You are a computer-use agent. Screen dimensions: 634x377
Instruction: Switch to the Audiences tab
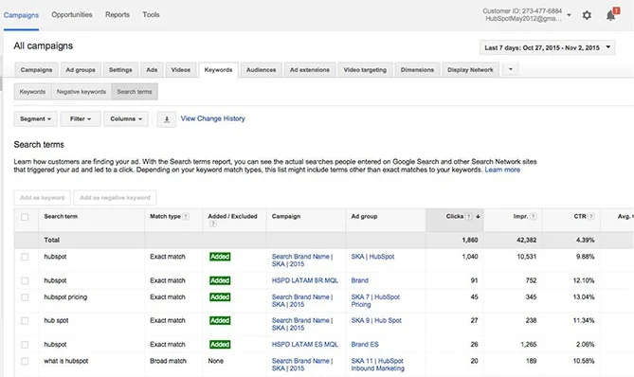coord(261,70)
